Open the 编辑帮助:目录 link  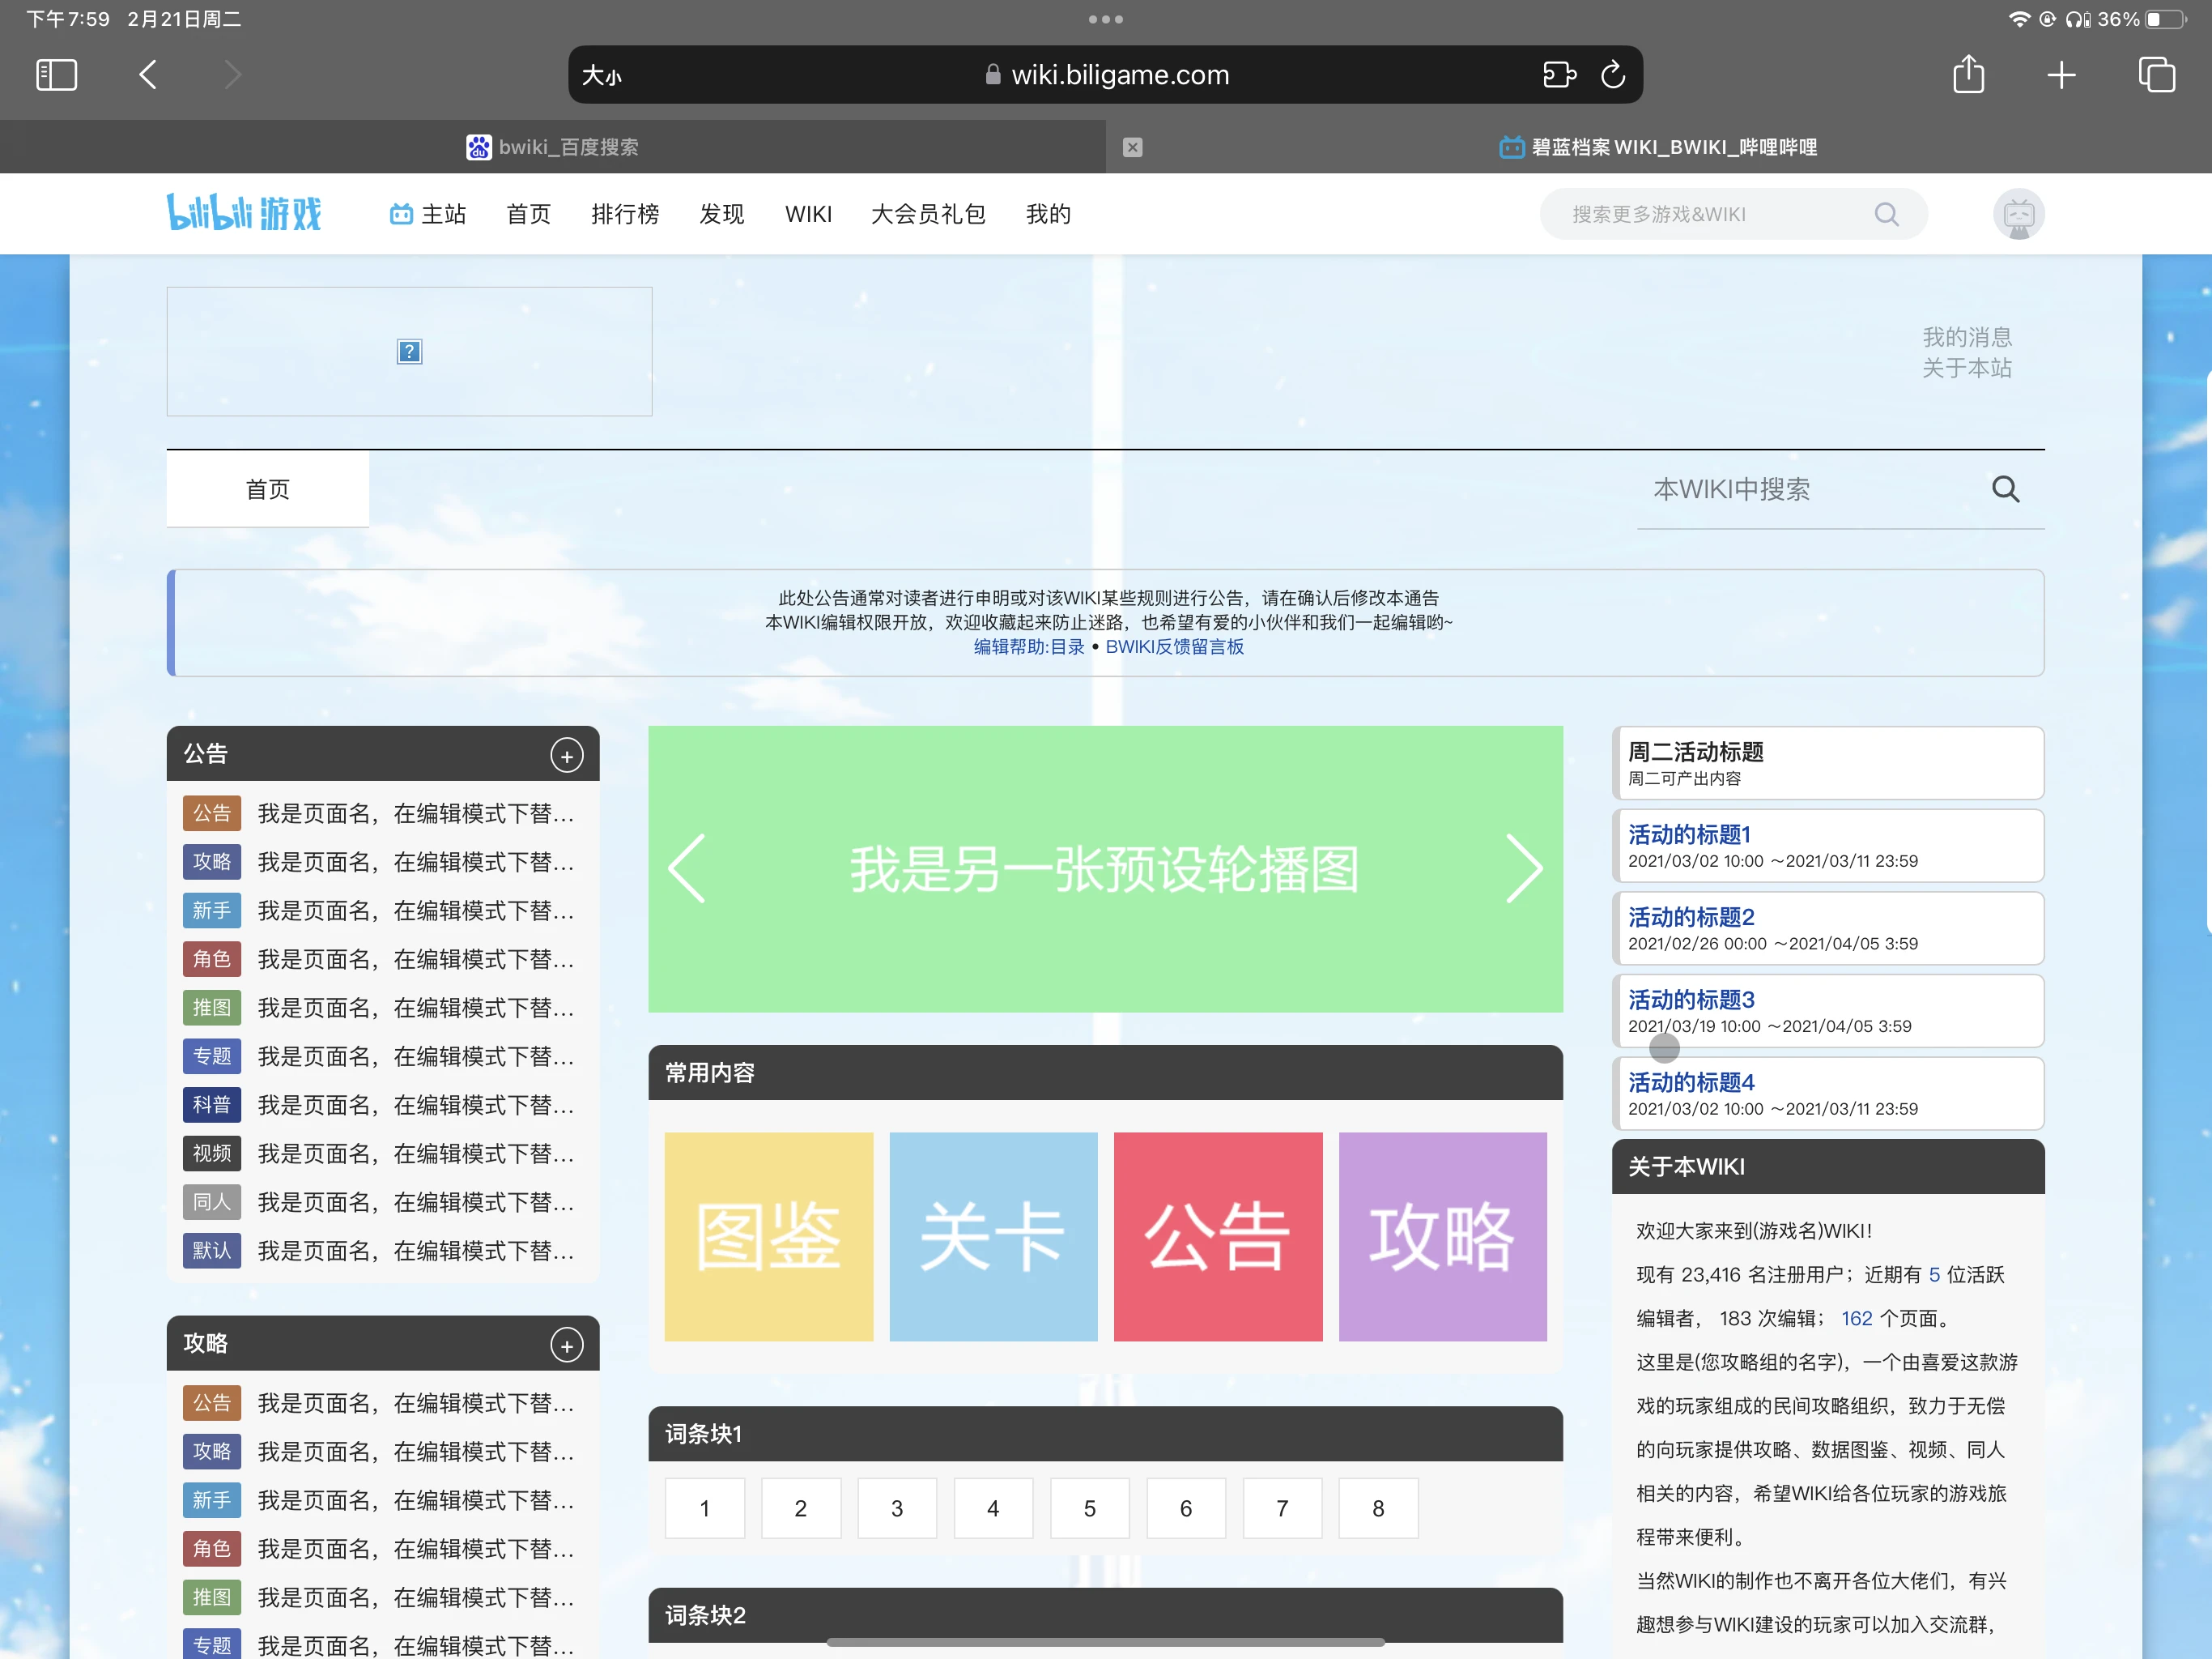[x=1028, y=646]
